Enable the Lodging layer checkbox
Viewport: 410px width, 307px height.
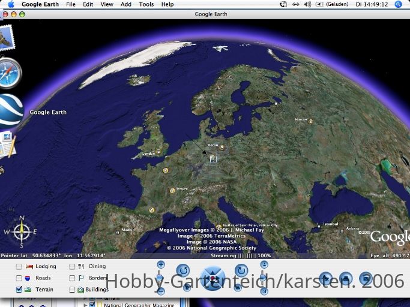(19, 266)
